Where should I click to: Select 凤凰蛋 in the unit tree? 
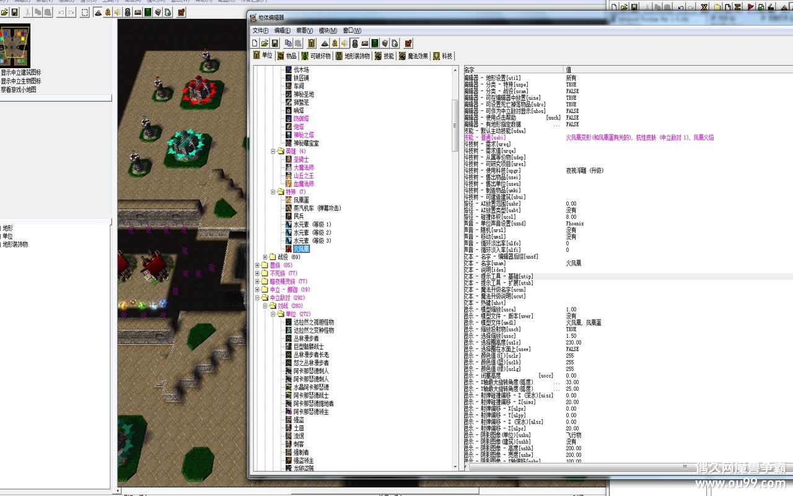click(301, 200)
